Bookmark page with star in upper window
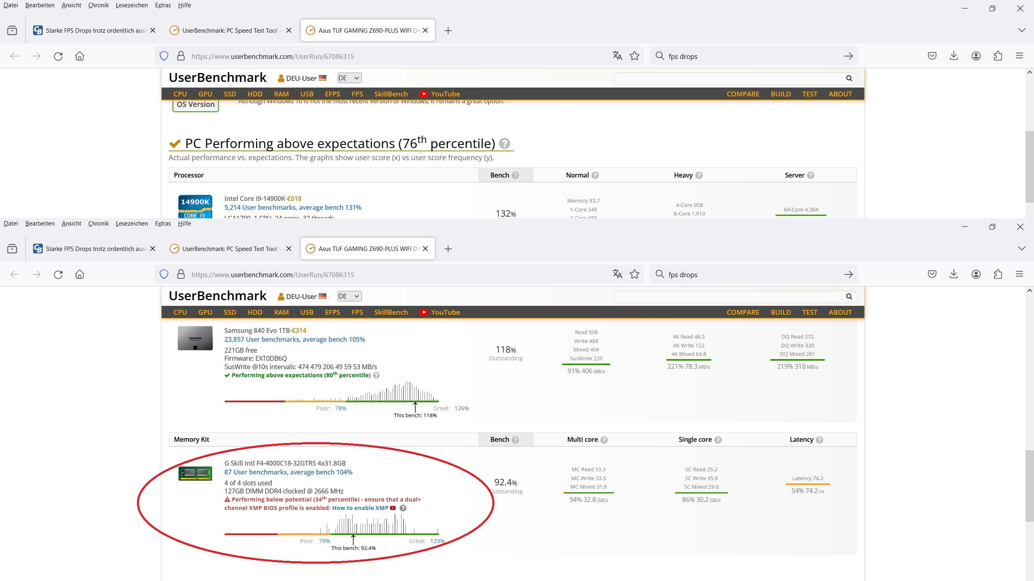Viewport: 1034px width, 581px height. pyautogui.click(x=635, y=56)
